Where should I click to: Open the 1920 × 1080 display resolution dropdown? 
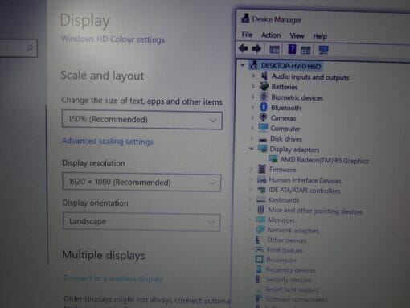[x=141, y=183]
